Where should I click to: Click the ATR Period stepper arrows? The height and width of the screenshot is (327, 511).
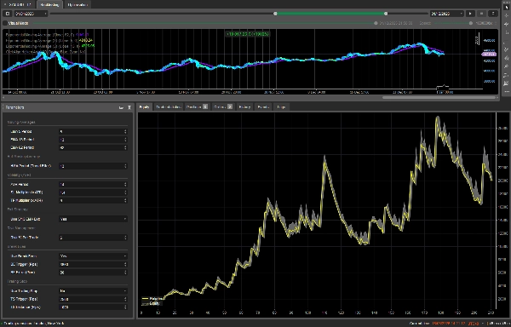click(x=125, y=184)
